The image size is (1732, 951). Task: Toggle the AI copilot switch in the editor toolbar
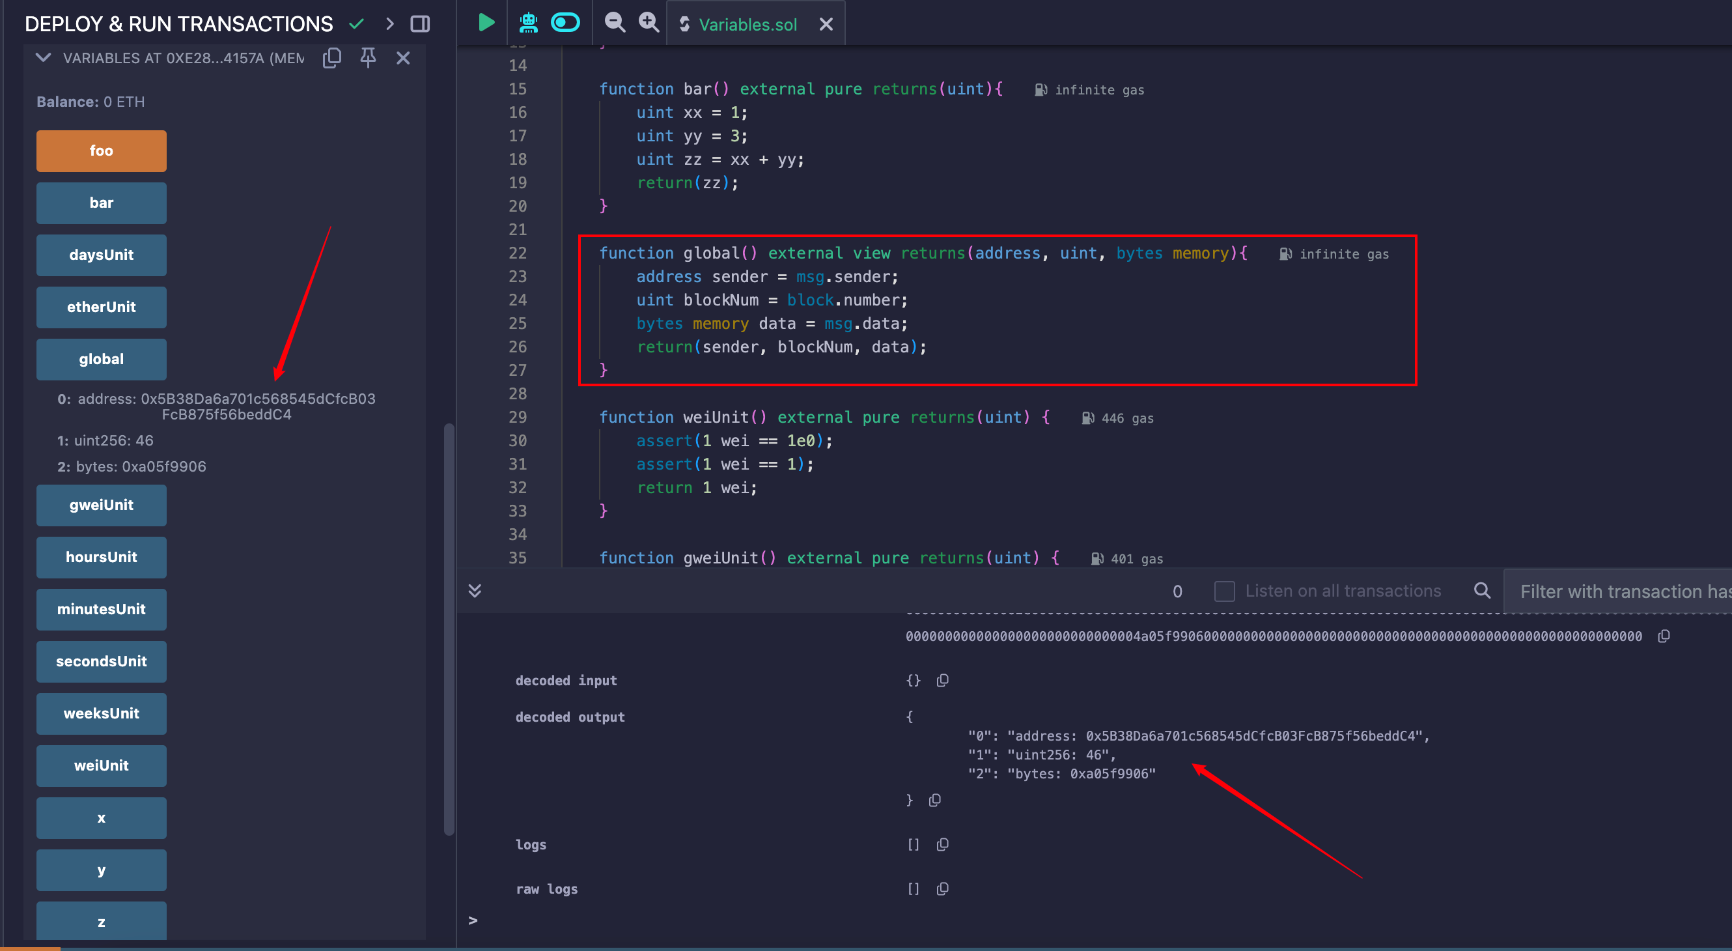[565, 23]
